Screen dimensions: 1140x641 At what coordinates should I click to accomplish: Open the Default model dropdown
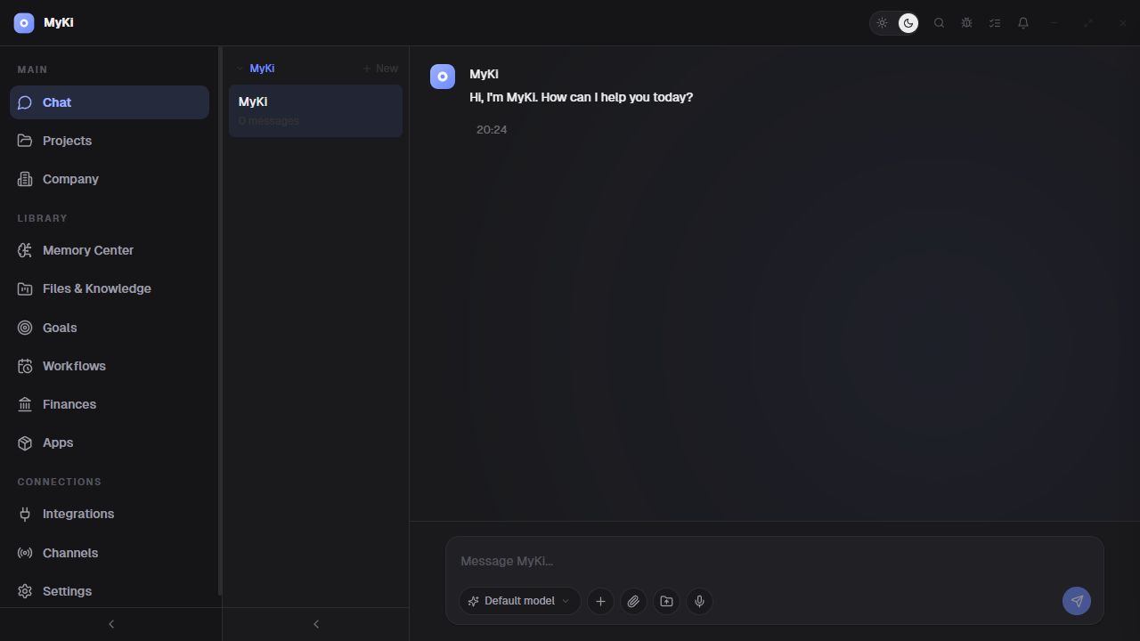519,601
